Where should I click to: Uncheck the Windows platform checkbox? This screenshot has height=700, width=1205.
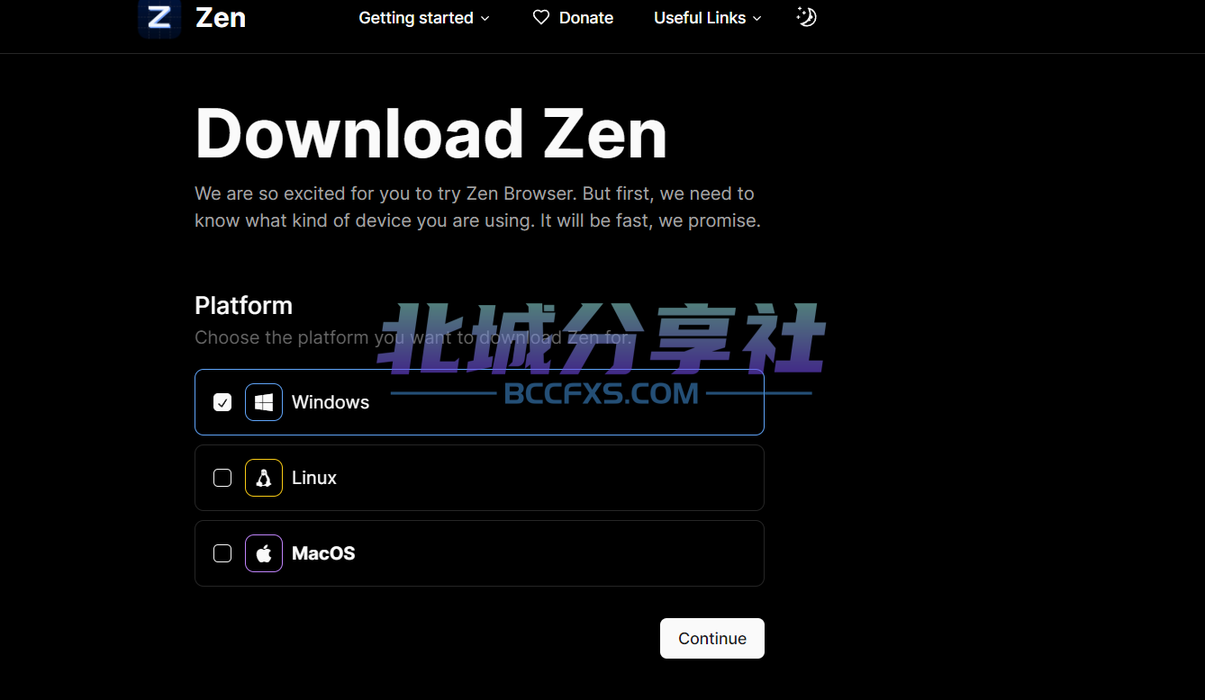222,402
